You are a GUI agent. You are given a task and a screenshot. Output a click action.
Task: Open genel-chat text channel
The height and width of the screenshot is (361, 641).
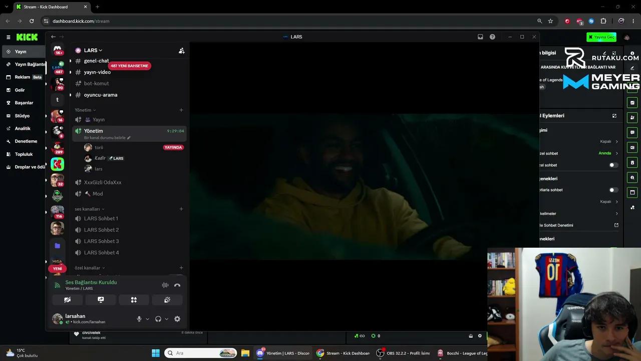click(x=96, y=61)
